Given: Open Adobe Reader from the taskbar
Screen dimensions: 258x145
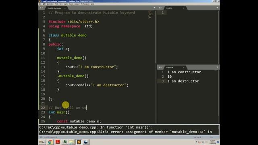Looking at the screenshot, I should 58,142.
